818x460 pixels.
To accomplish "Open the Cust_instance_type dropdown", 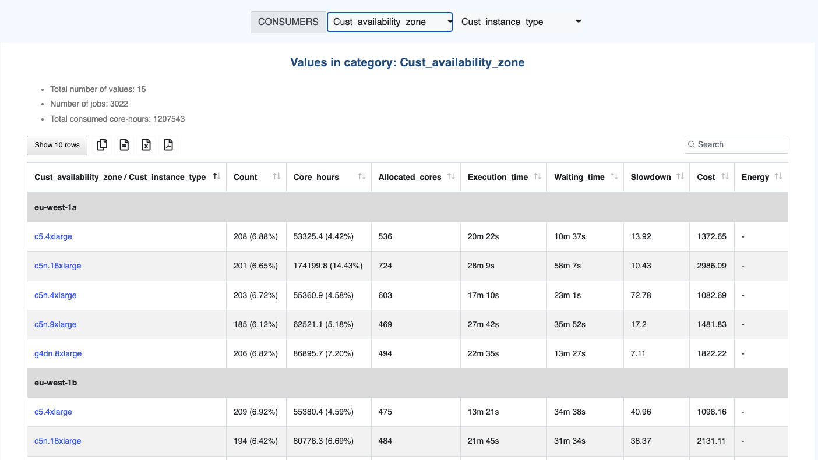I will pos(520,22).
